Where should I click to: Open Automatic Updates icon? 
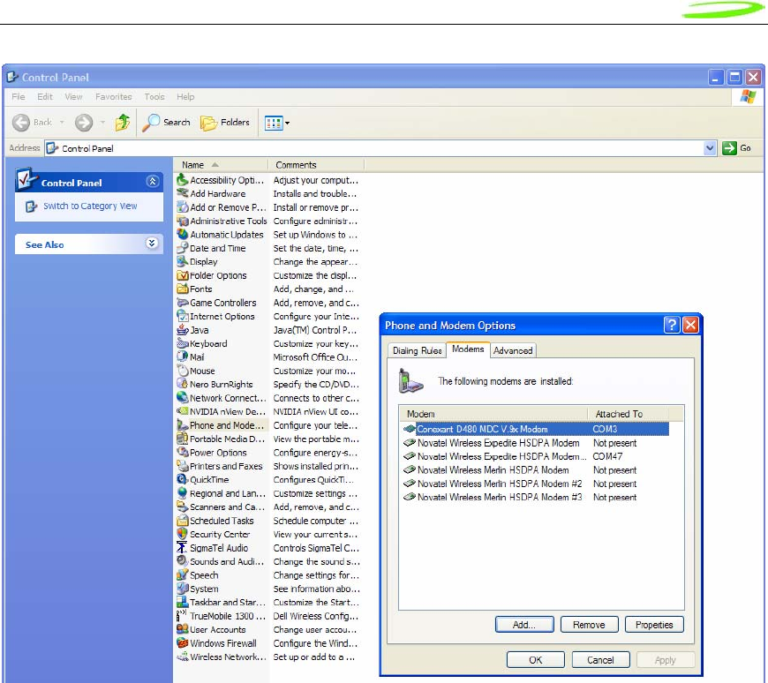183,235
